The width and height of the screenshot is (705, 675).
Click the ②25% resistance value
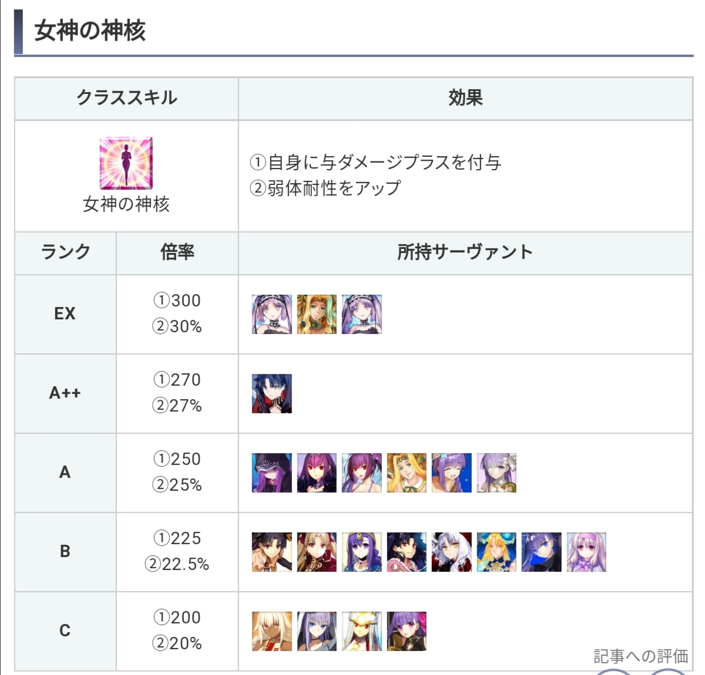click(x=177, y=485)
